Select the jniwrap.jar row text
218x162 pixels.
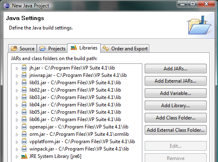click(78, 75)
